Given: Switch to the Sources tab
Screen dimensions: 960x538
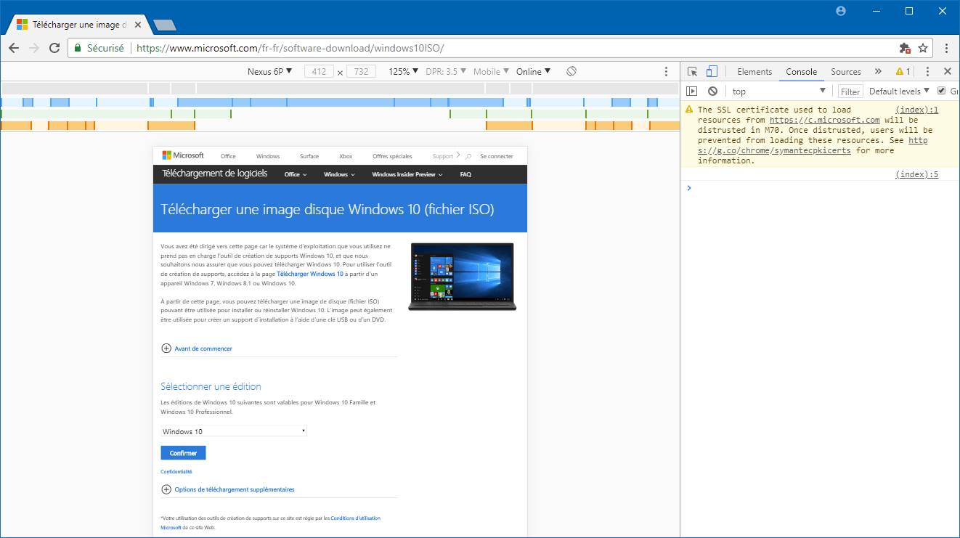Looking at the screenshot, I should [x=846, y=71].
